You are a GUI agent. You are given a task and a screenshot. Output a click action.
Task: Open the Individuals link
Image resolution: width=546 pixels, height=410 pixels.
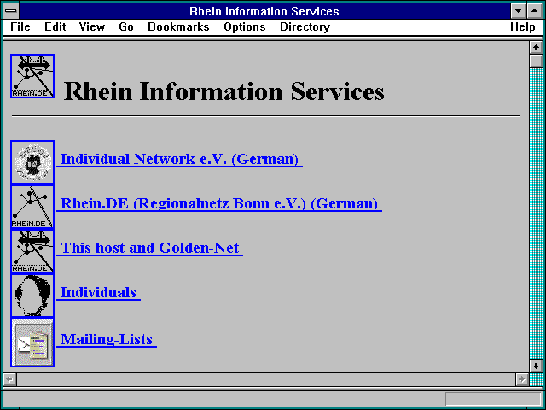point(99,292)
